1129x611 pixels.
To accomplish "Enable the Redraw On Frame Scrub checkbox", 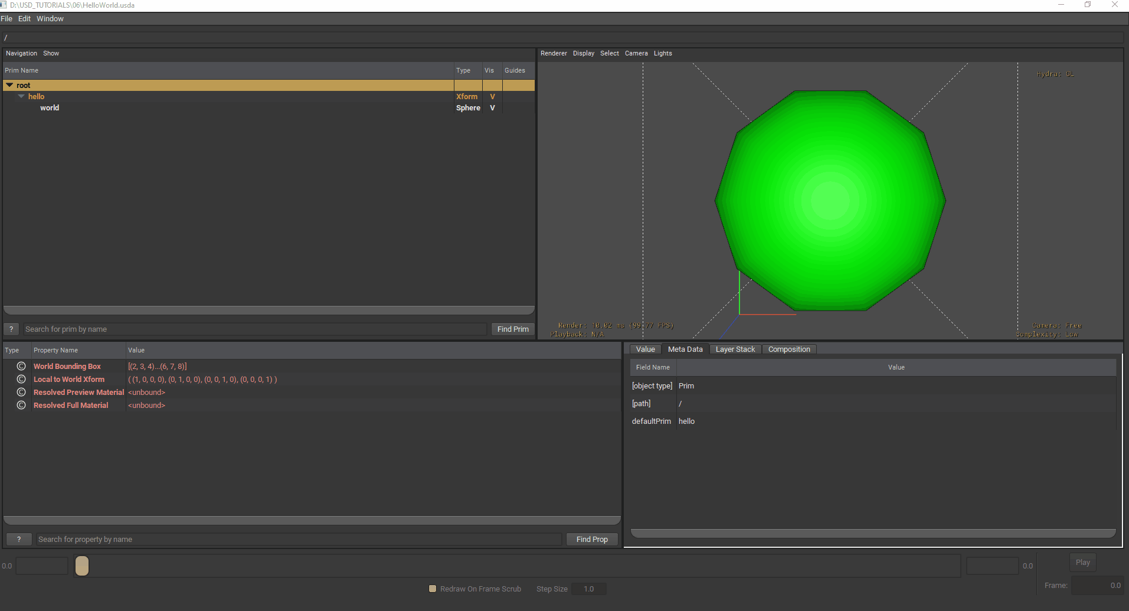I will coord(432,589).
